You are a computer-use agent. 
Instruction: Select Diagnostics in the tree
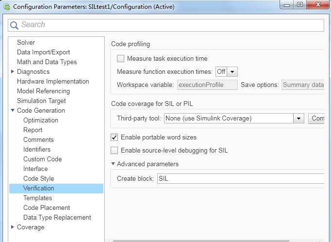coord(33,71)
